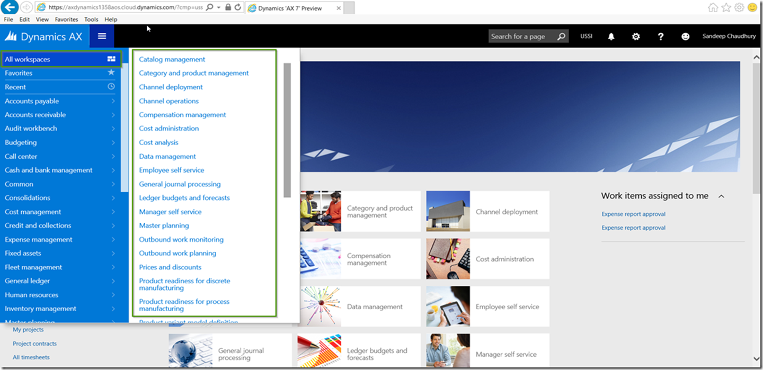Image resolution: width=763 pixels, height=370 pixels.
Task: Open the notifications bell
Action: tap(611, 37)
